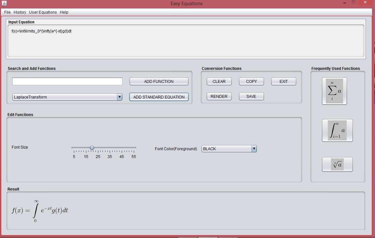Viewport: 375px width, 238px height.
Task: Click the Java application icon in title bar
Action: [x=5, y=3]
